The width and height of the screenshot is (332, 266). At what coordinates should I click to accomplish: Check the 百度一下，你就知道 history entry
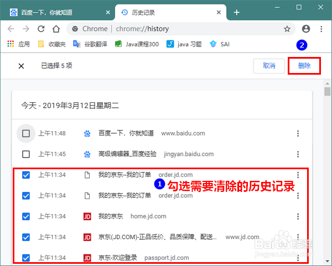click(26, 133)
